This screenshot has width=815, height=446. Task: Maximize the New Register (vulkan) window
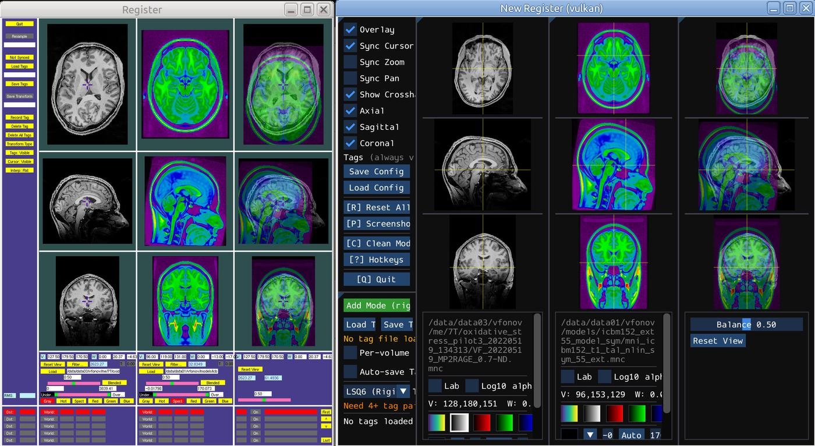[789, 8]
